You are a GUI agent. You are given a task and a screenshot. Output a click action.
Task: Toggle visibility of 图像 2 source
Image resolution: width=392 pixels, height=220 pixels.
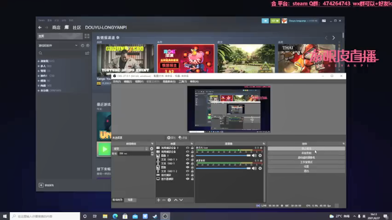tap(187, 156)
